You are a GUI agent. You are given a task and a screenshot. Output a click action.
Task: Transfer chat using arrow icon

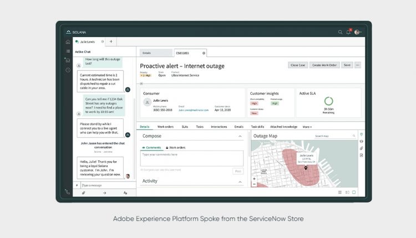104,193
